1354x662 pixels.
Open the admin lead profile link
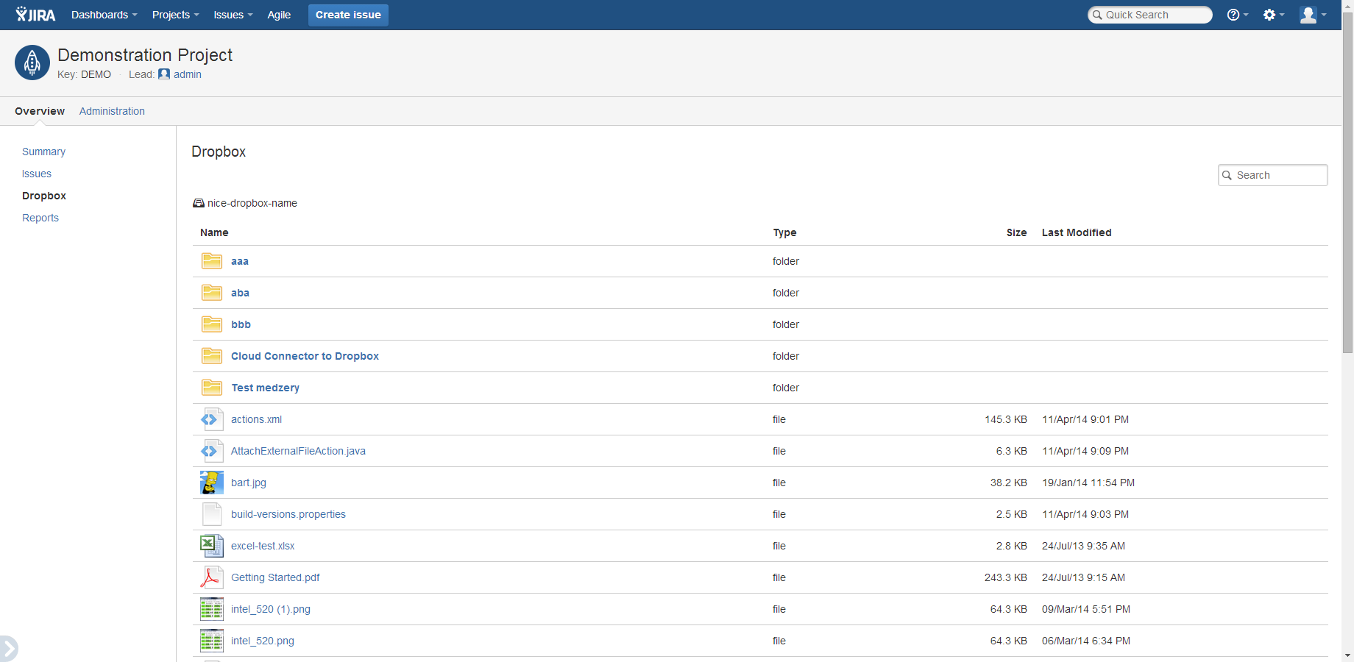click(188, 74)
